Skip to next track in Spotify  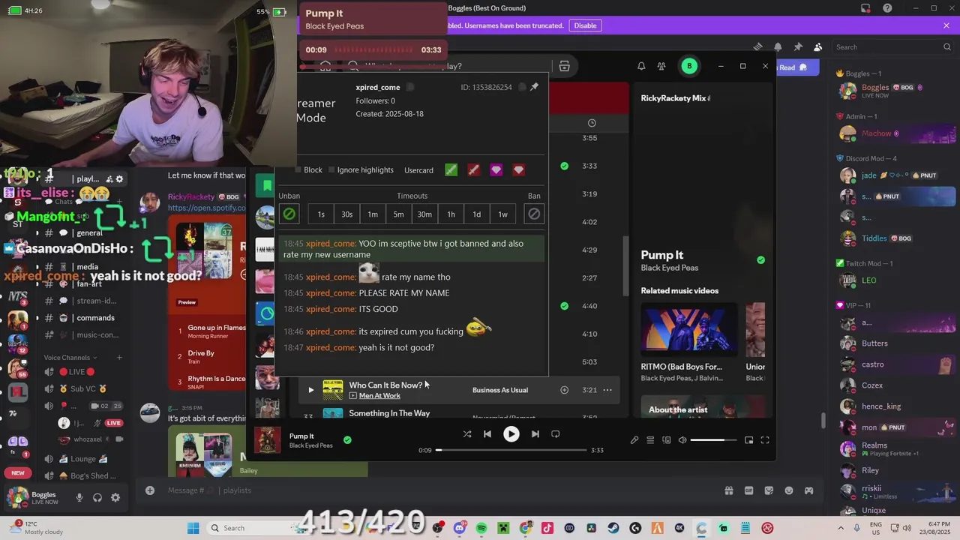(x=535, y=433)
